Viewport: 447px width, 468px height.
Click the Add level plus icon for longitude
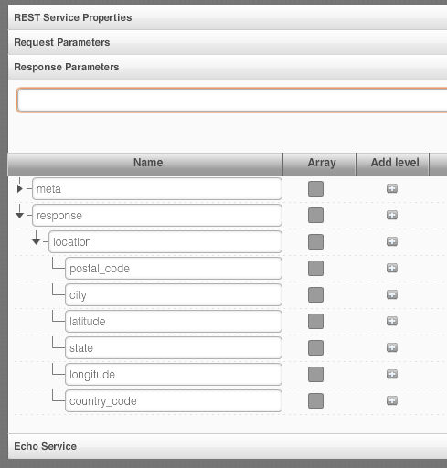(x=392, y=374)
